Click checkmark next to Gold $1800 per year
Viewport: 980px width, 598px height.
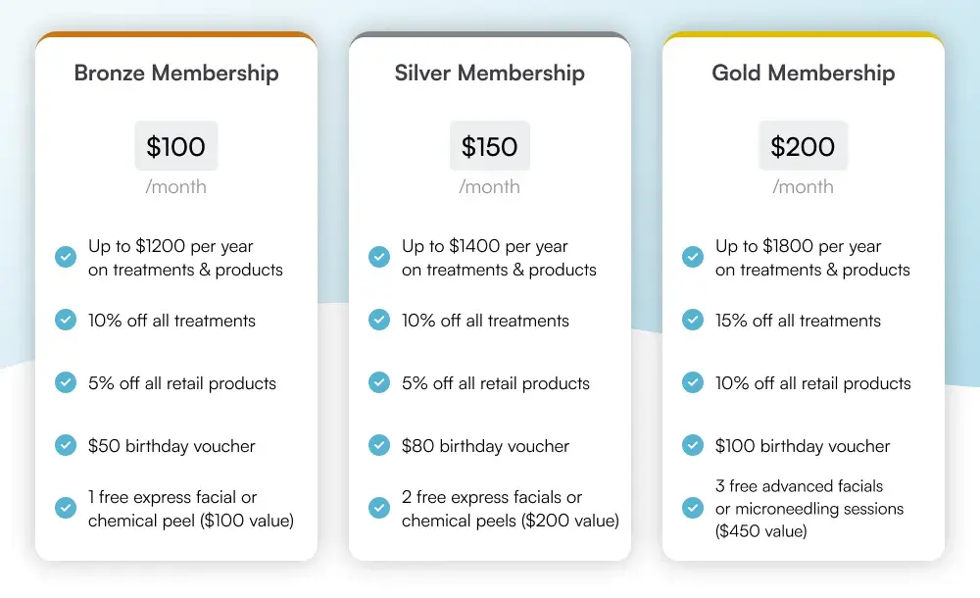[x=693, y=258]
